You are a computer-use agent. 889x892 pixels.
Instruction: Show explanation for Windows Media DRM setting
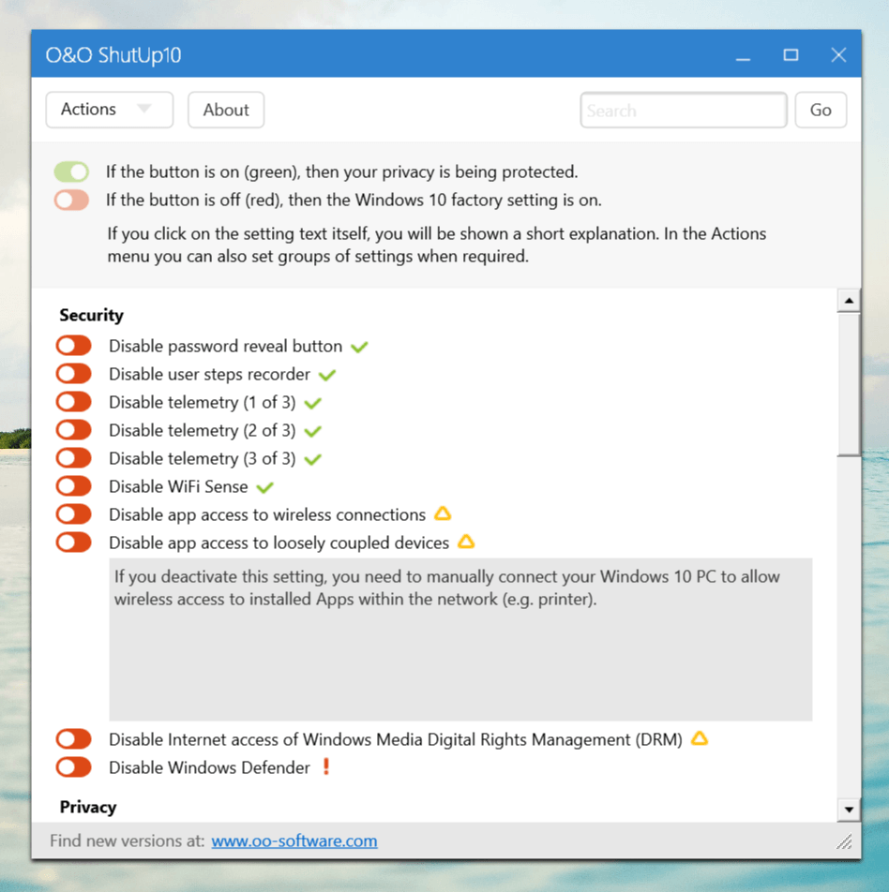[396, 739]
